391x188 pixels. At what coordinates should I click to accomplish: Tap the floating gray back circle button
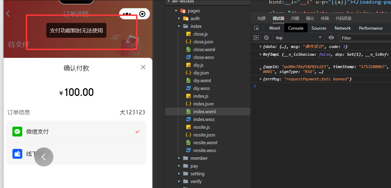click(44, 157)
